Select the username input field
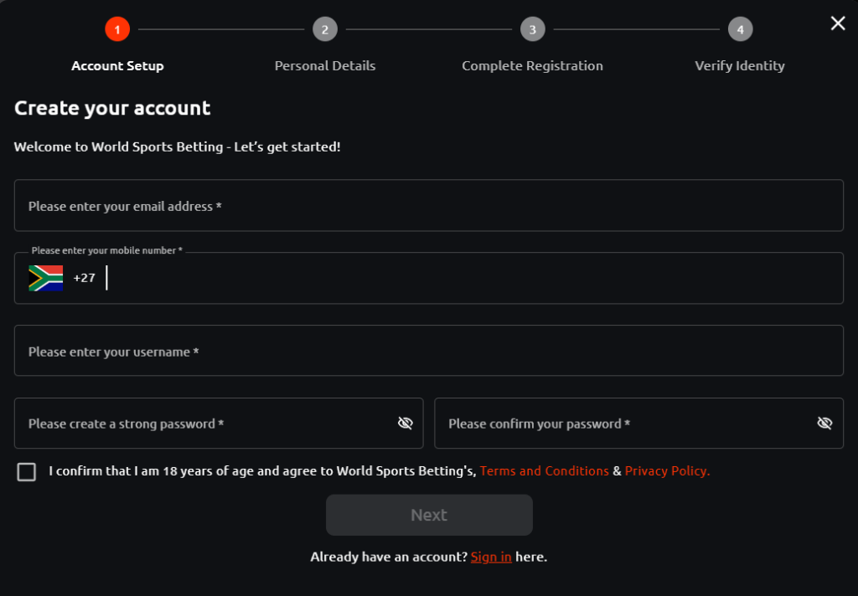This screenshot has width=858, height=596. 429,351
